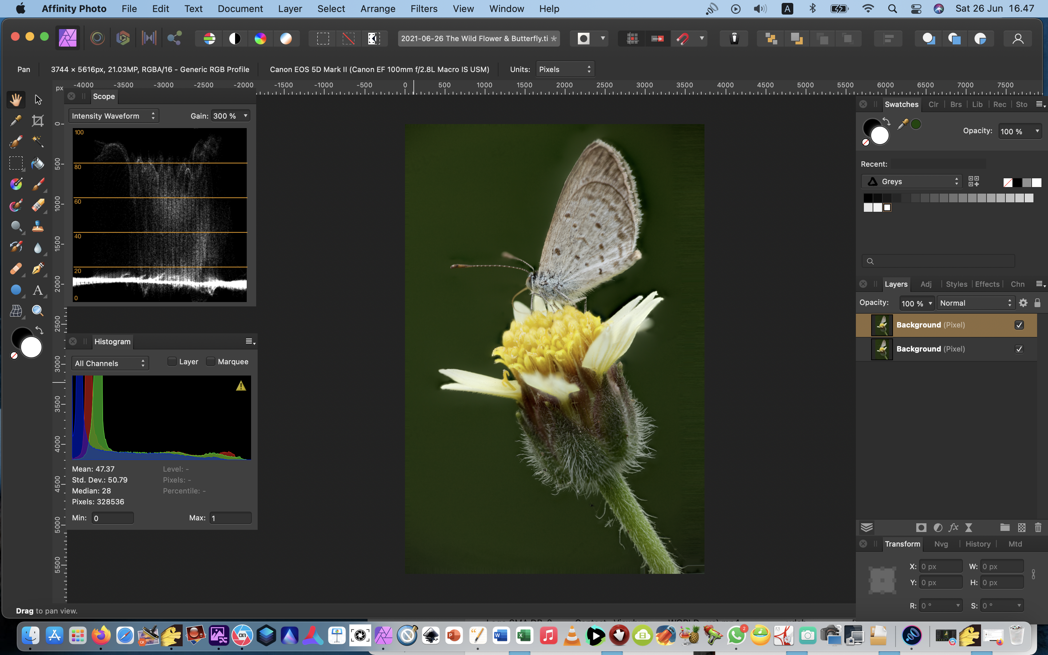1048x655 pixels.
Task: Click the Auto White Balance toolbar icon
Action: (286, 39)
